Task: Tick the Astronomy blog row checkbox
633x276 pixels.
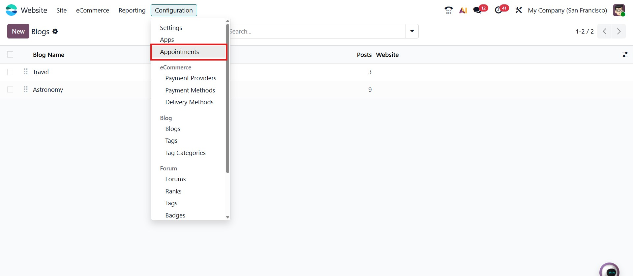Action: tap(10, 90)
